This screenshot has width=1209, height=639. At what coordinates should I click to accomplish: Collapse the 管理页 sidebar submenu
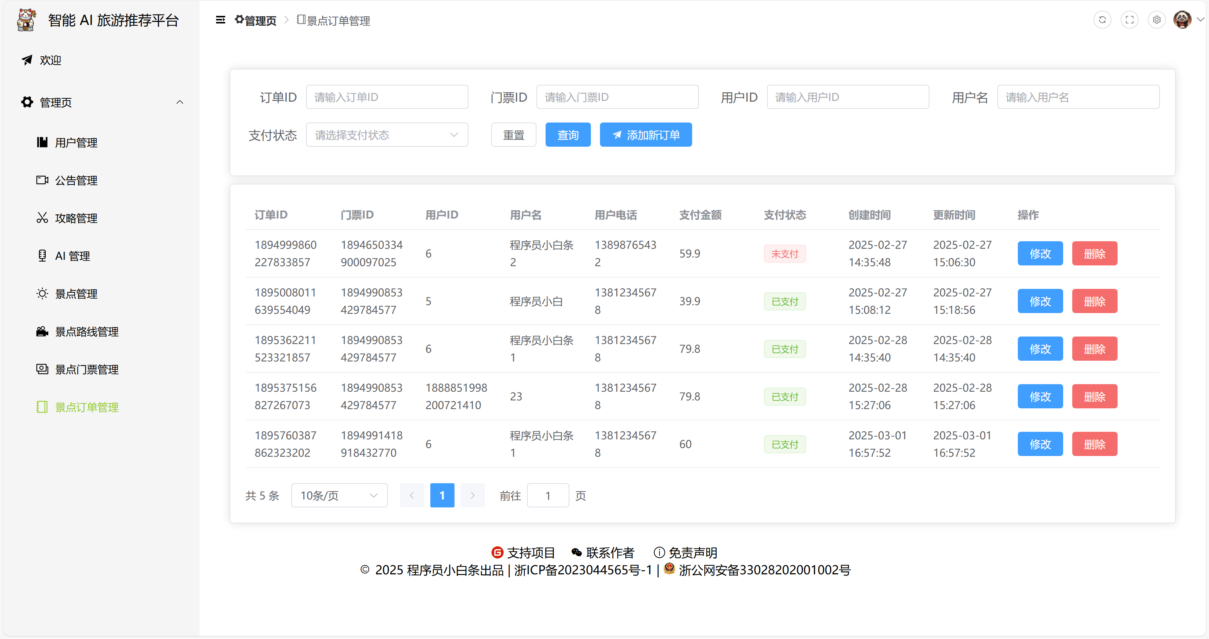[x=180, y=102]
